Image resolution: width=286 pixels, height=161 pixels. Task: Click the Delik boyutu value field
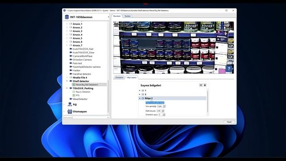[x=159, y=111]
